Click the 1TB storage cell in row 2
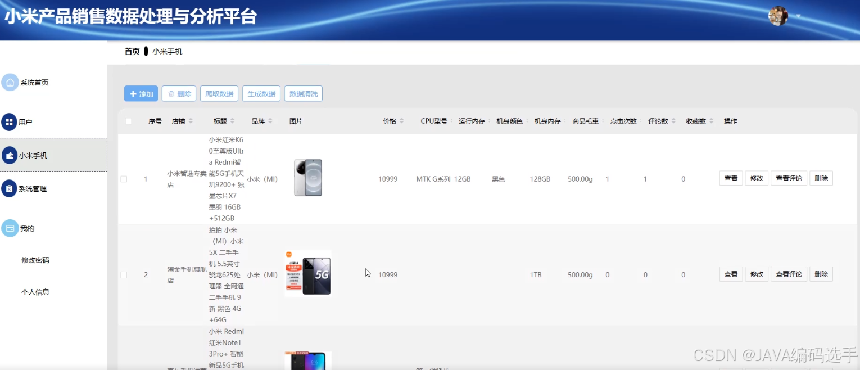860x370 pixels. (536, 275)
